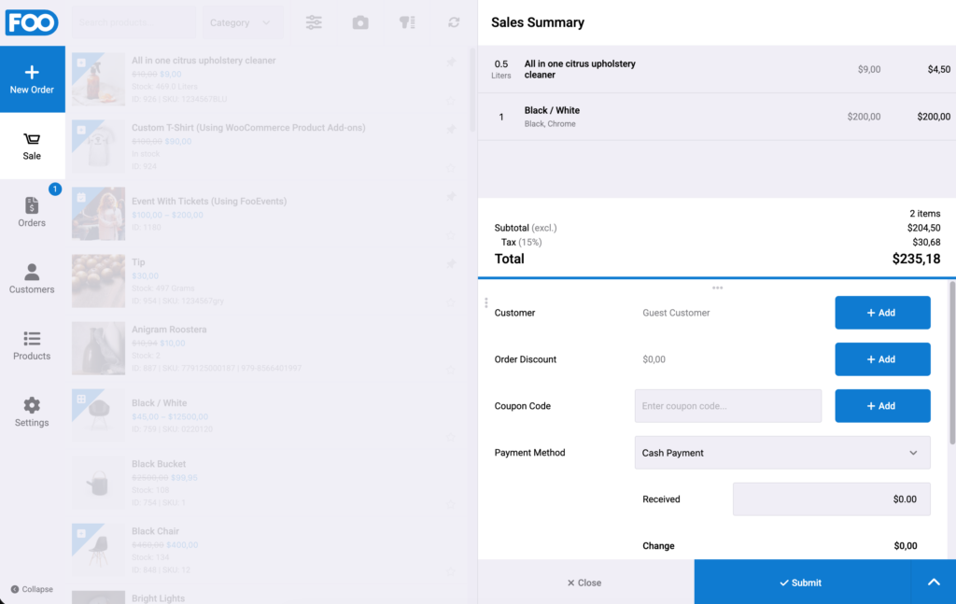Expand options with chevron beside Submit
Screen dimensions: 956x604
934,582
